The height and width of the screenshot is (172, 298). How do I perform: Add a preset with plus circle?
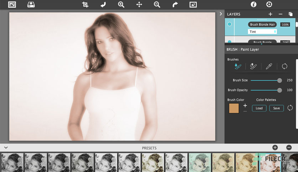coord(275,147)
